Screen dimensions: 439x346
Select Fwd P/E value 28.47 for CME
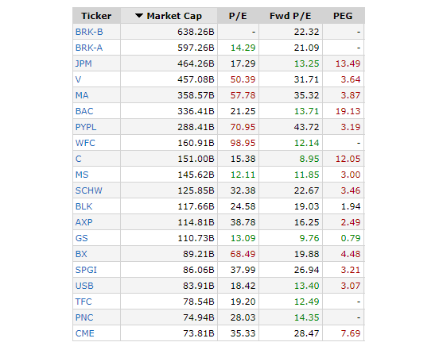(x=306, y=333)
